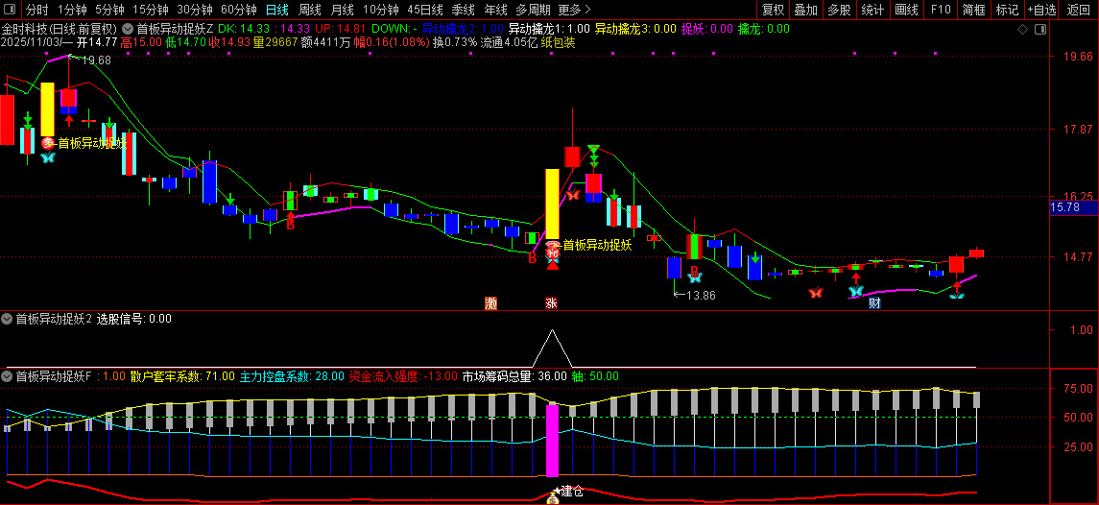Open the 金时科技 chart title settings
1099x505 pixels.
(x=60, y=29)
